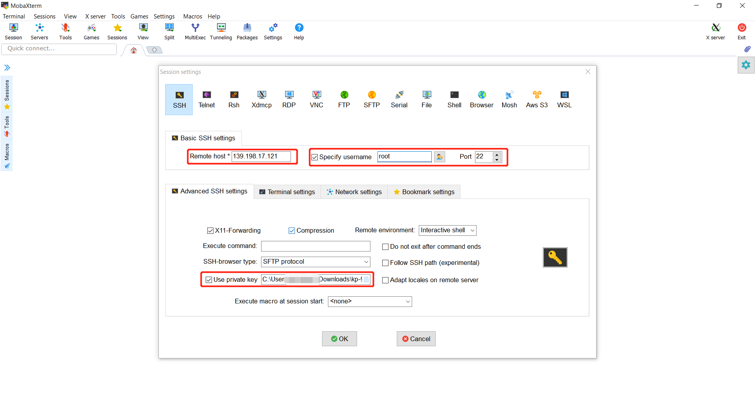The width and height of the screenshot is (755, 393).
Task: Open the Games toolbar icon
Action: (x=91, y=31)
